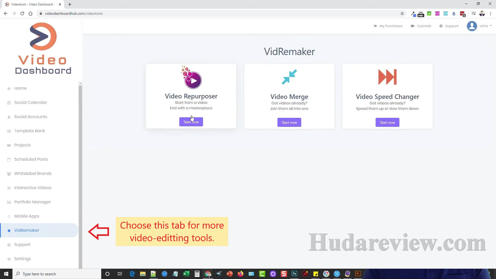Expand the Mobile Apps section
The width and height of the screenshot is (496, 279).
(27, 216)
